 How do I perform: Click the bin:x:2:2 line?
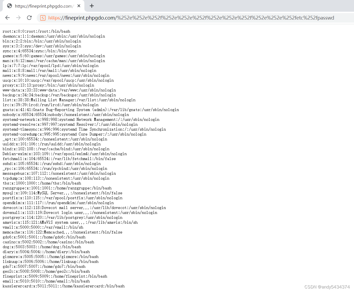[42, 41]
